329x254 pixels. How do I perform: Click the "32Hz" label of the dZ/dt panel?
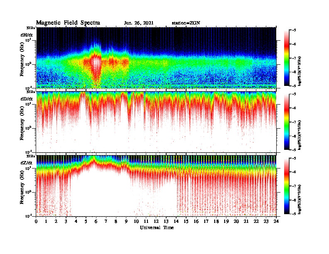click(x=31, y=156)
